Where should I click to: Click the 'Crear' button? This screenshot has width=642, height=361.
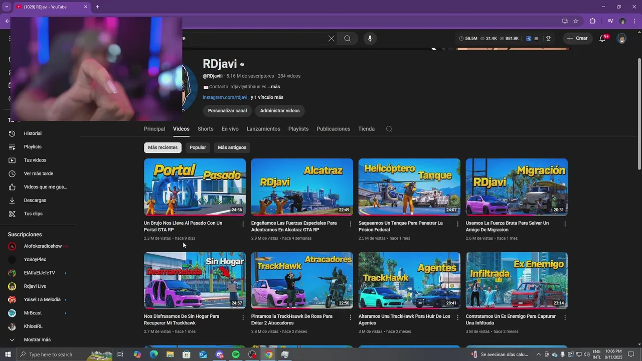[577, 39]
